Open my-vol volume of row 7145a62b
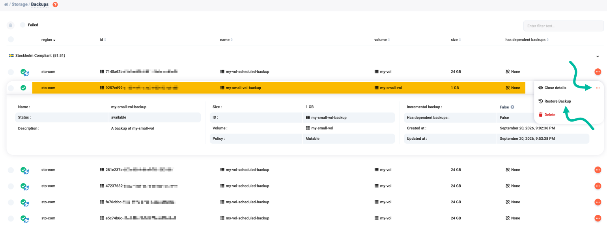607x225 pixels. point(383,72)
